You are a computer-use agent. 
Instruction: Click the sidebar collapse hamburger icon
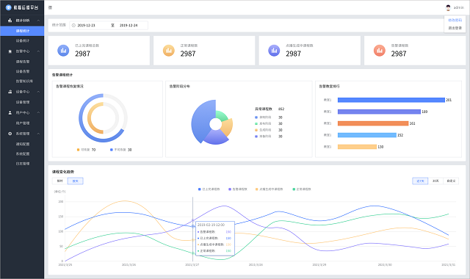(50, 7)
